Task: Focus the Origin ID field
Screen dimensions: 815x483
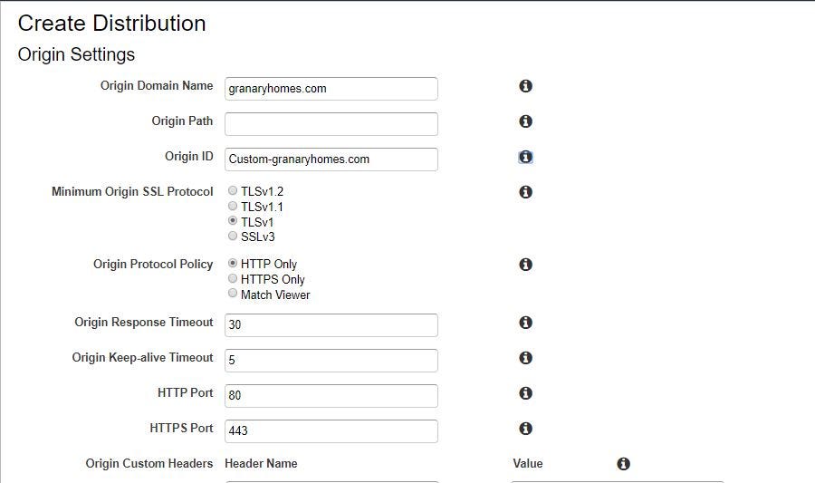Action: [331, 159]
